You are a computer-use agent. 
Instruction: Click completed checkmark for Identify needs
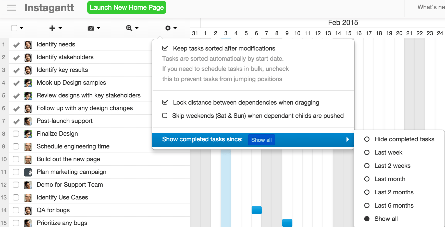click(x=17, y=45)
